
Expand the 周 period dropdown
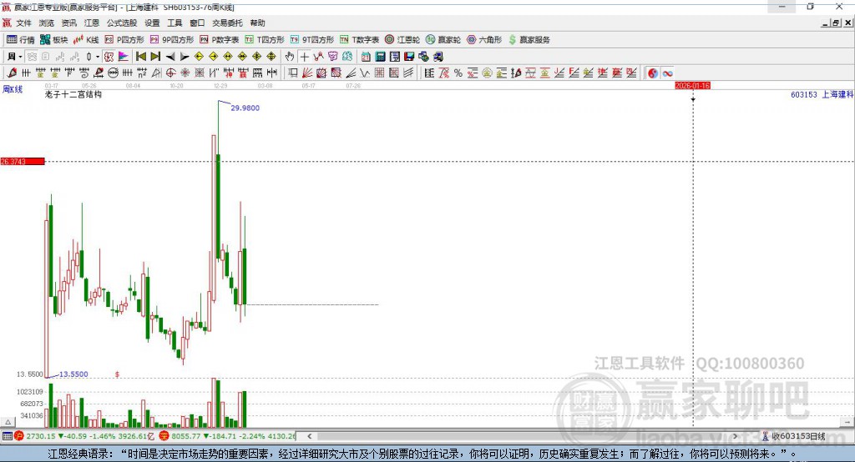pyautogui.click(x=20, y=57)
